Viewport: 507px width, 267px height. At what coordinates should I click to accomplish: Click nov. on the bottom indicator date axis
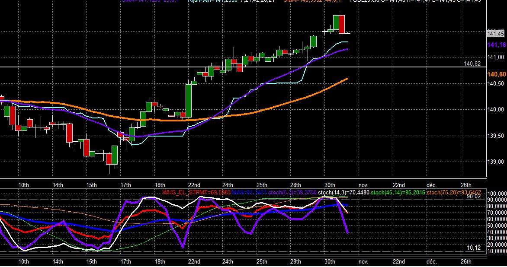363,261
